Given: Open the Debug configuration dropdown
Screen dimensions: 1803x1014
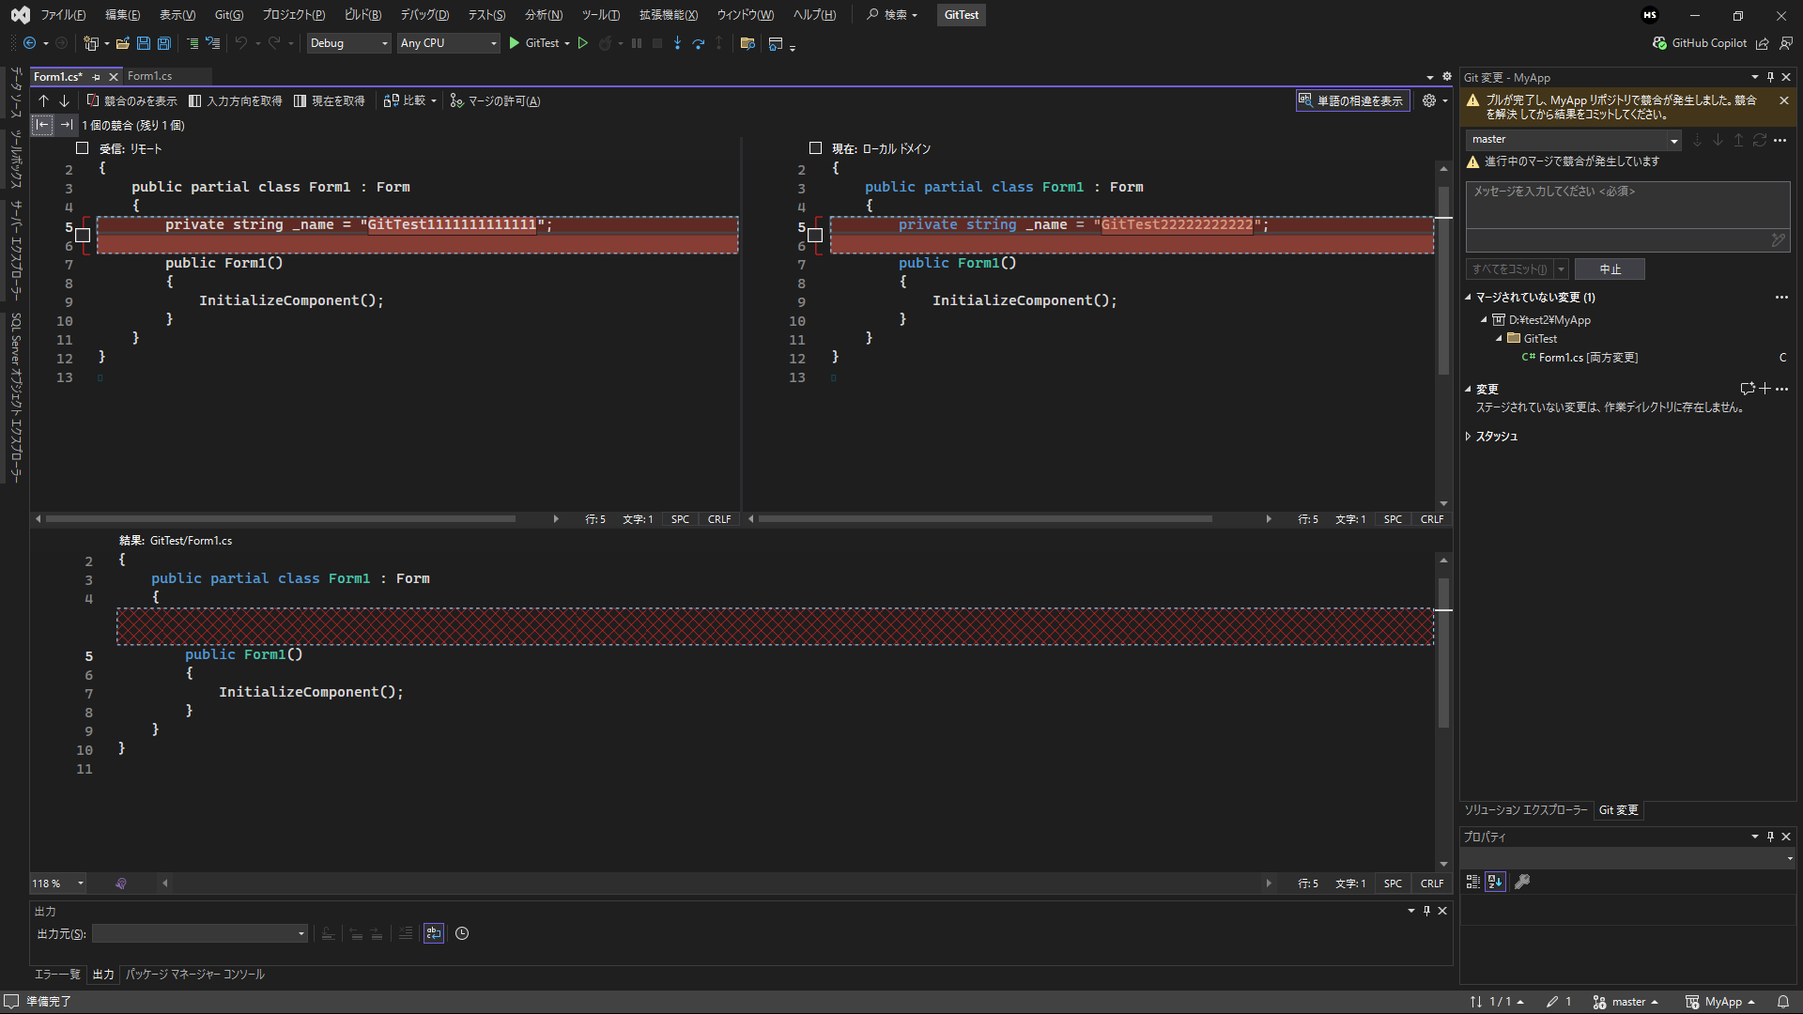Looking at the screenshot, I should (x=348, y=43).
